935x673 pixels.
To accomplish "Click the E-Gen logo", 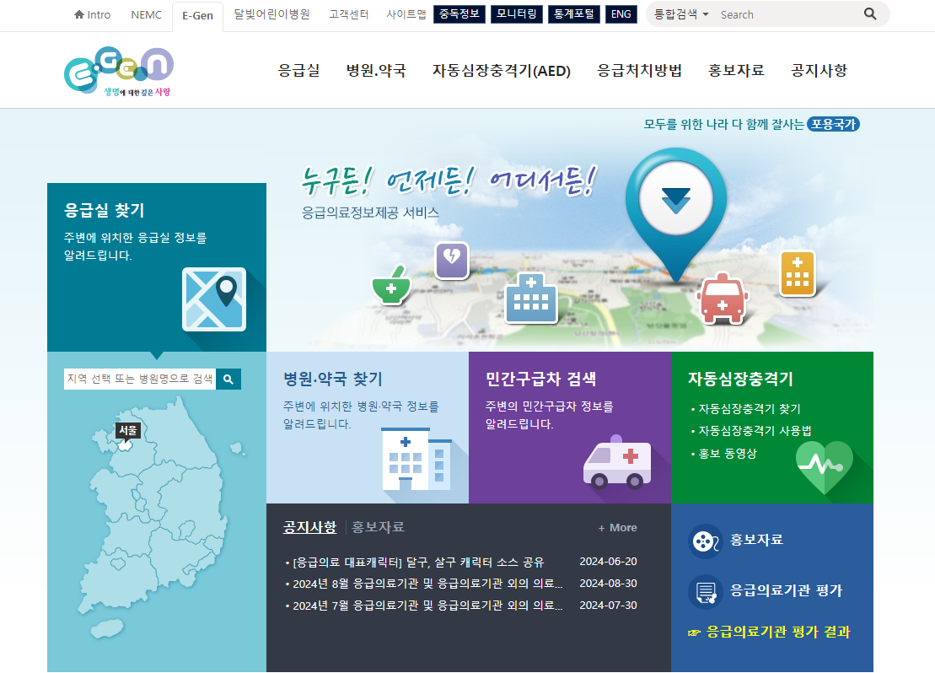I will pos(118,69).
